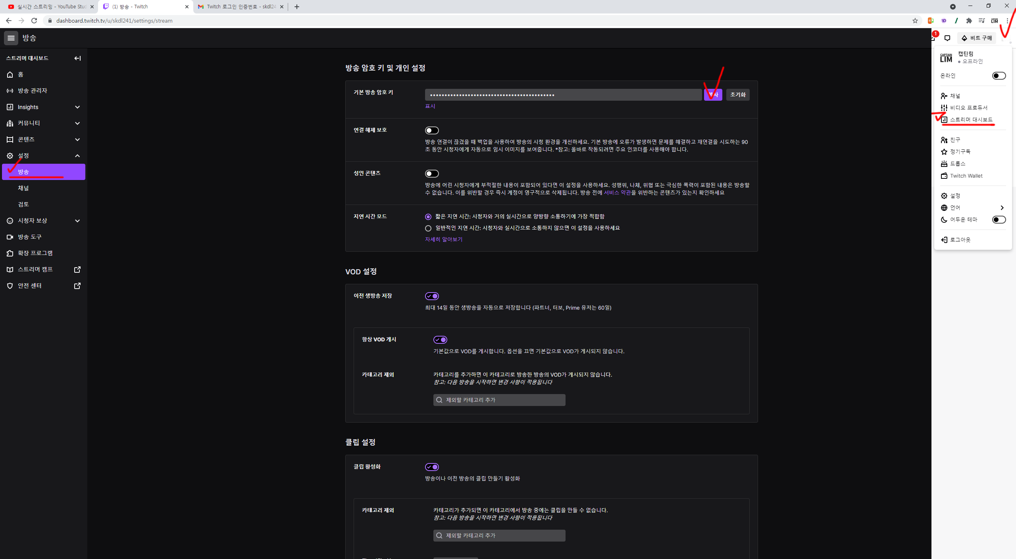Screen dimensions: 1016x559
Task: Click the hamburger menu icon beside 방송
Action: tap(11, 38)
